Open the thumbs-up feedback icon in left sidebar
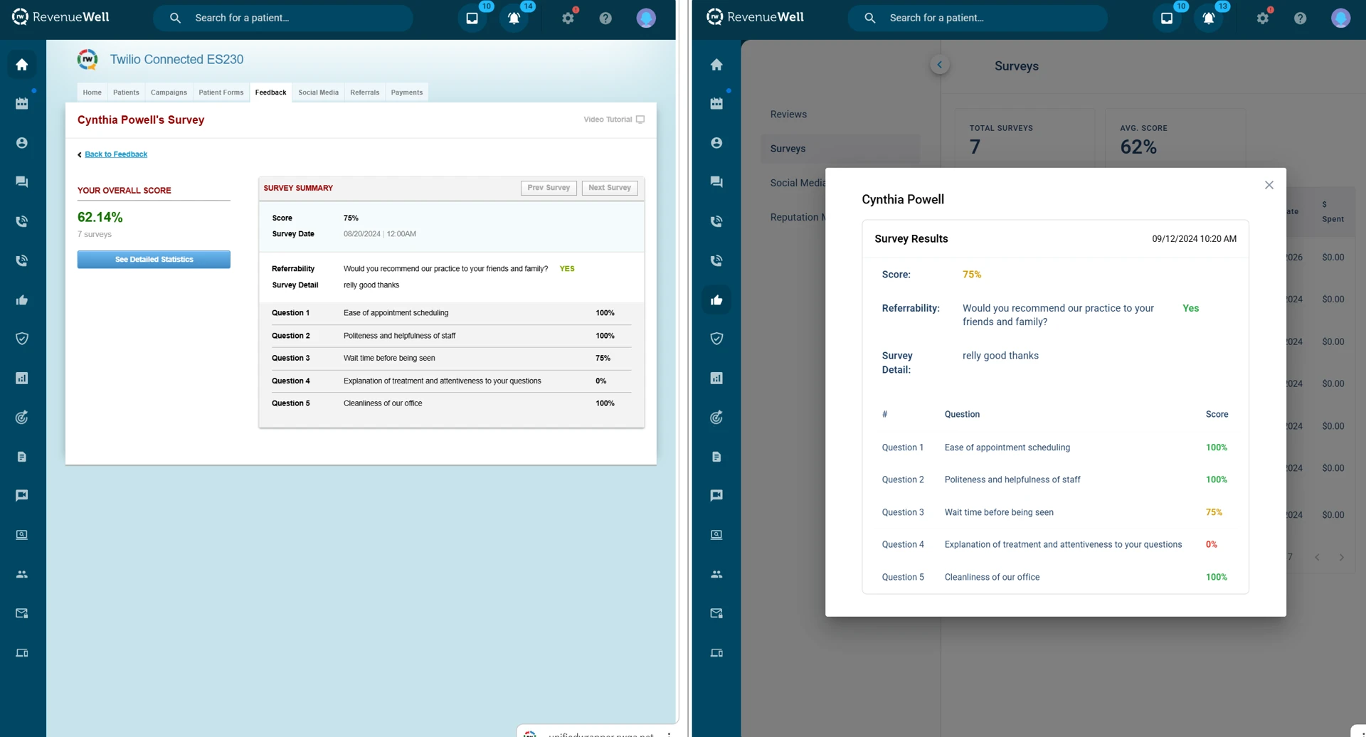This screenshot has width=1366, height=737. (x=22, y=300)
